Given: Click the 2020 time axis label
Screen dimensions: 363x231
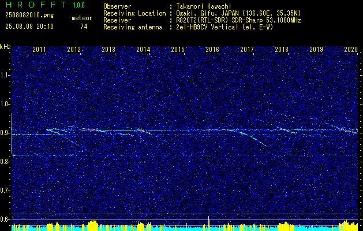Looking at the screenshot, I should pos(351,49).
